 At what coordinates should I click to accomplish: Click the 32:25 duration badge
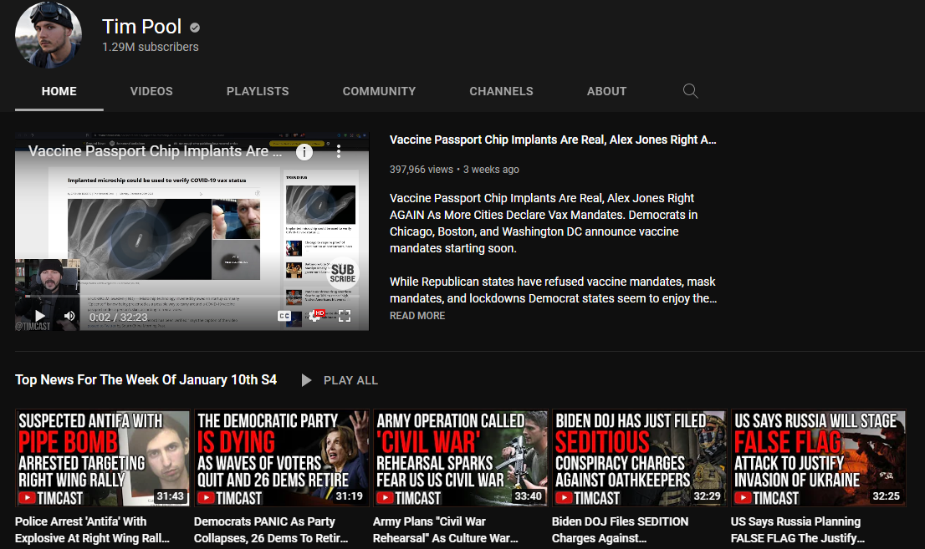[x=886, y=496]
